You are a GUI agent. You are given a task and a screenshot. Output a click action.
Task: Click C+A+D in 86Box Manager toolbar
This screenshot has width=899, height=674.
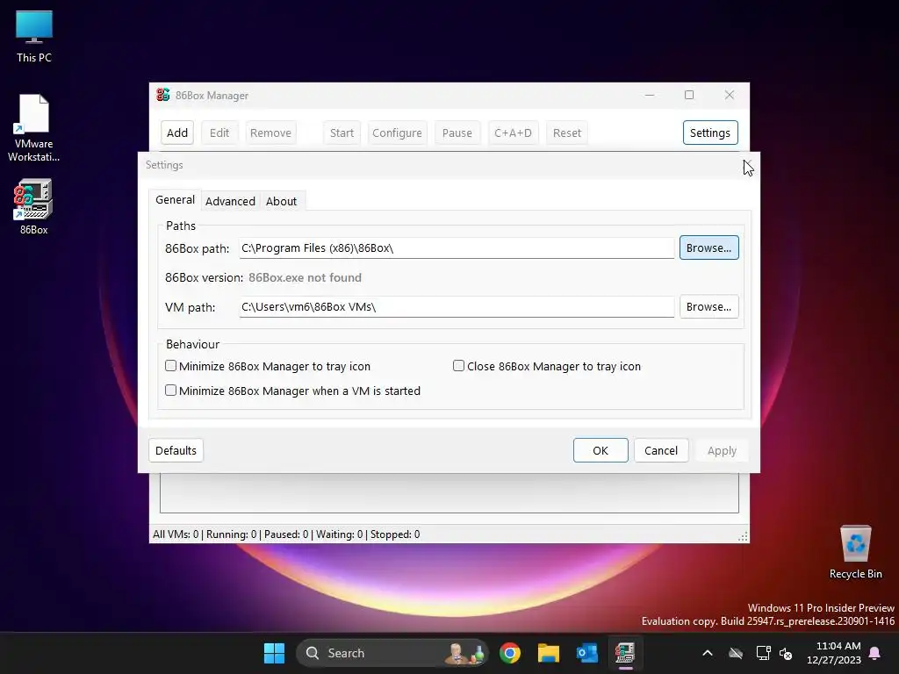(513, 133)
